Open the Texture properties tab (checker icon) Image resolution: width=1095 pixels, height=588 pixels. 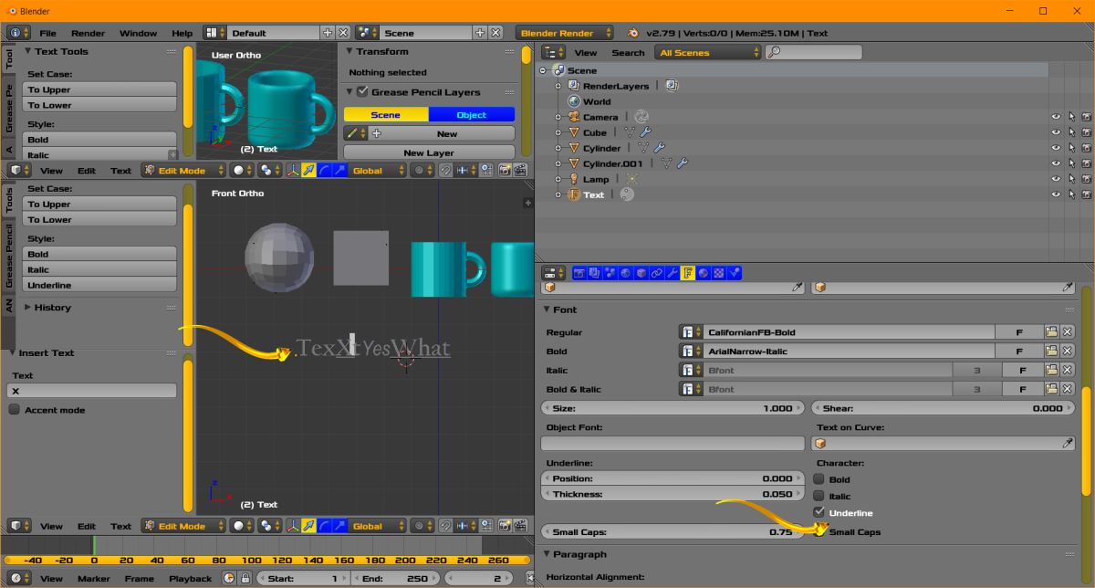[x=719, y=273]
